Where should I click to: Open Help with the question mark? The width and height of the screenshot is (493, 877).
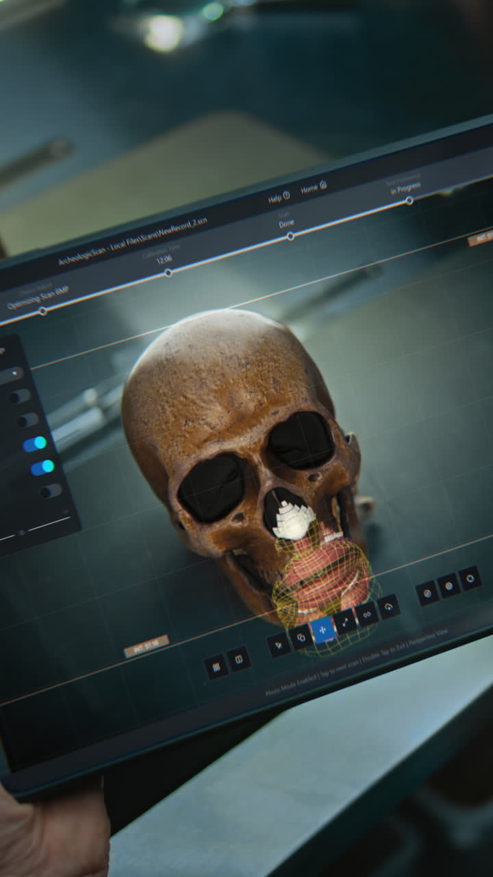(x=279, y=197)
